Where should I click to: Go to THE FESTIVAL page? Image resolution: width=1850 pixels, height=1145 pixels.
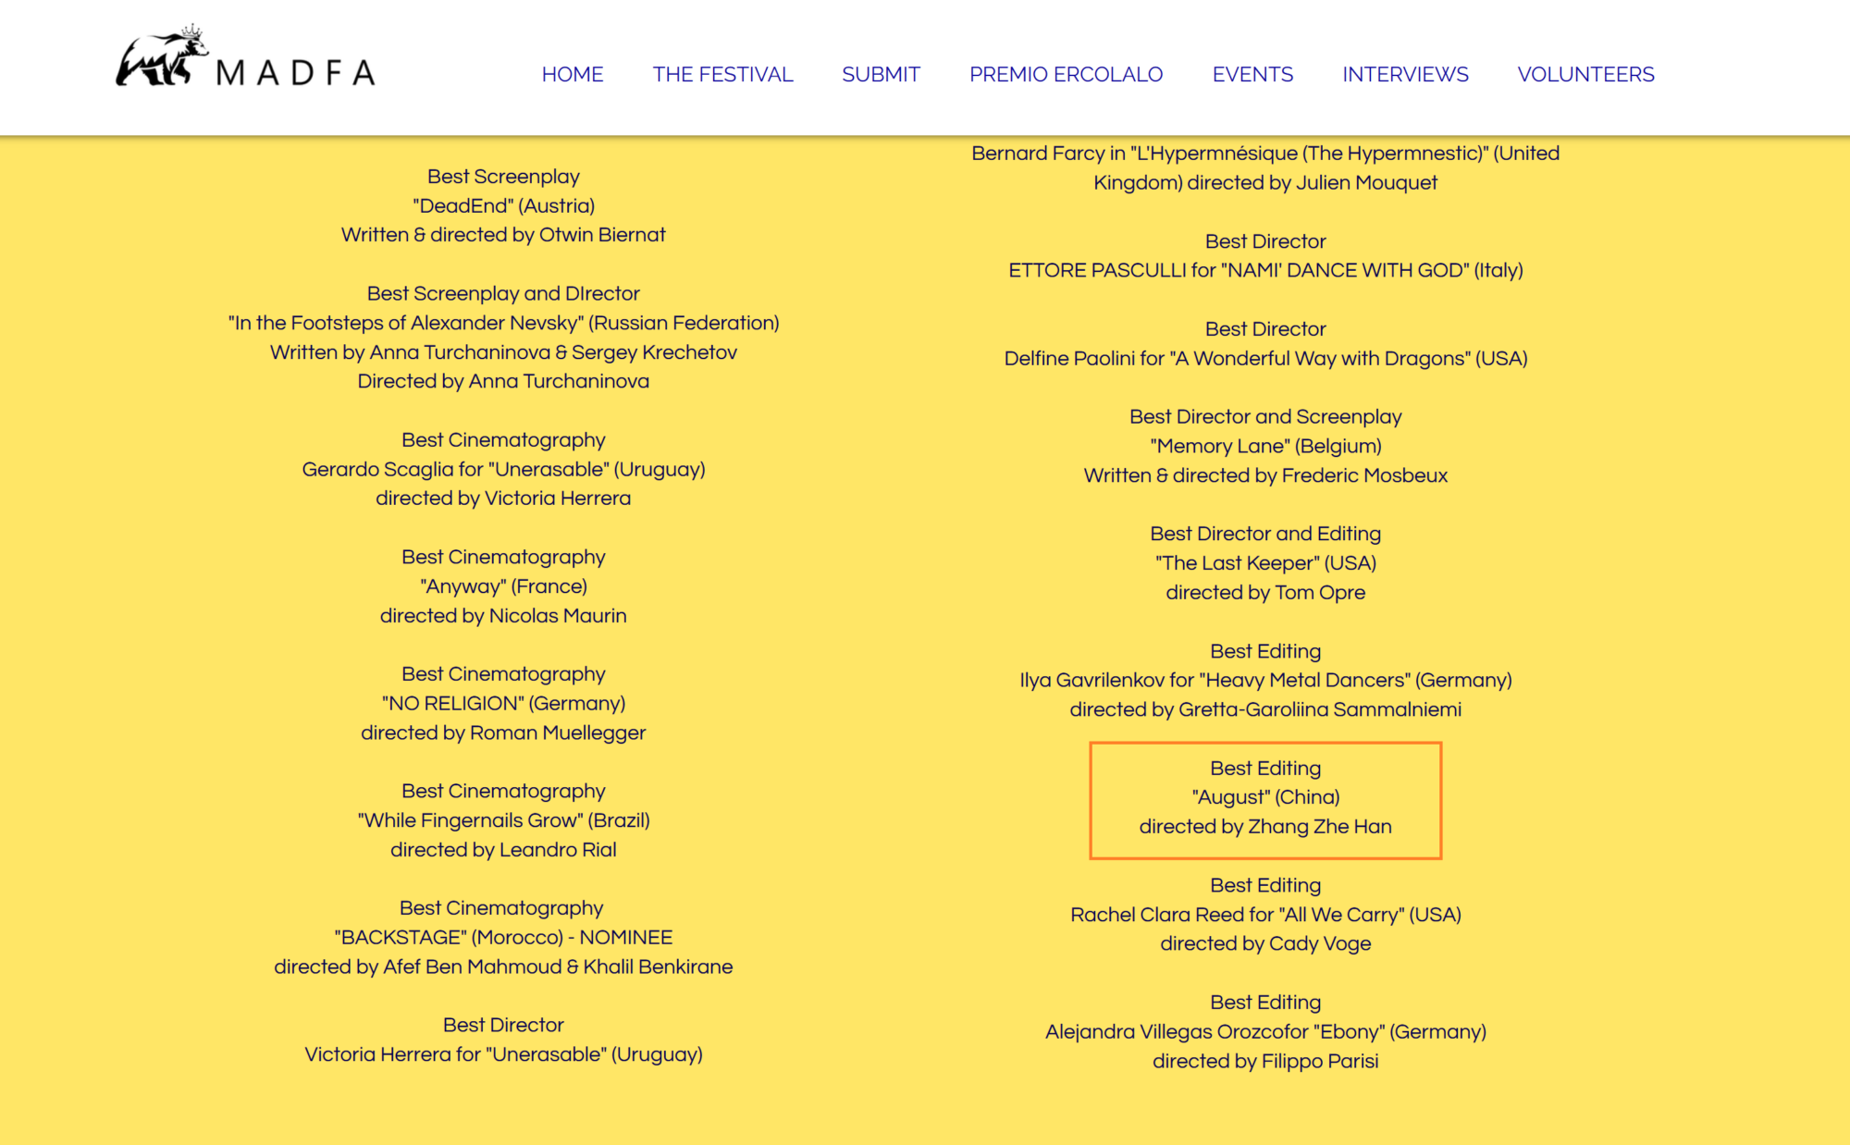tap(722, 74)
